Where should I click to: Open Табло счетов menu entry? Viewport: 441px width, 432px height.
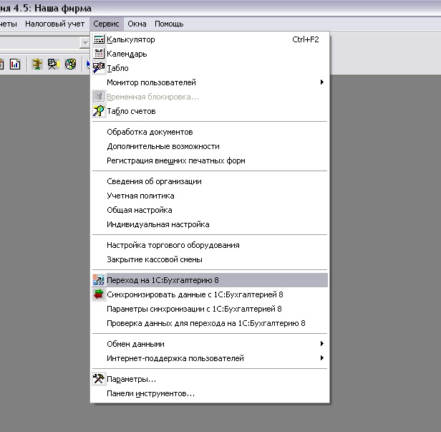(x=210, y=111)
